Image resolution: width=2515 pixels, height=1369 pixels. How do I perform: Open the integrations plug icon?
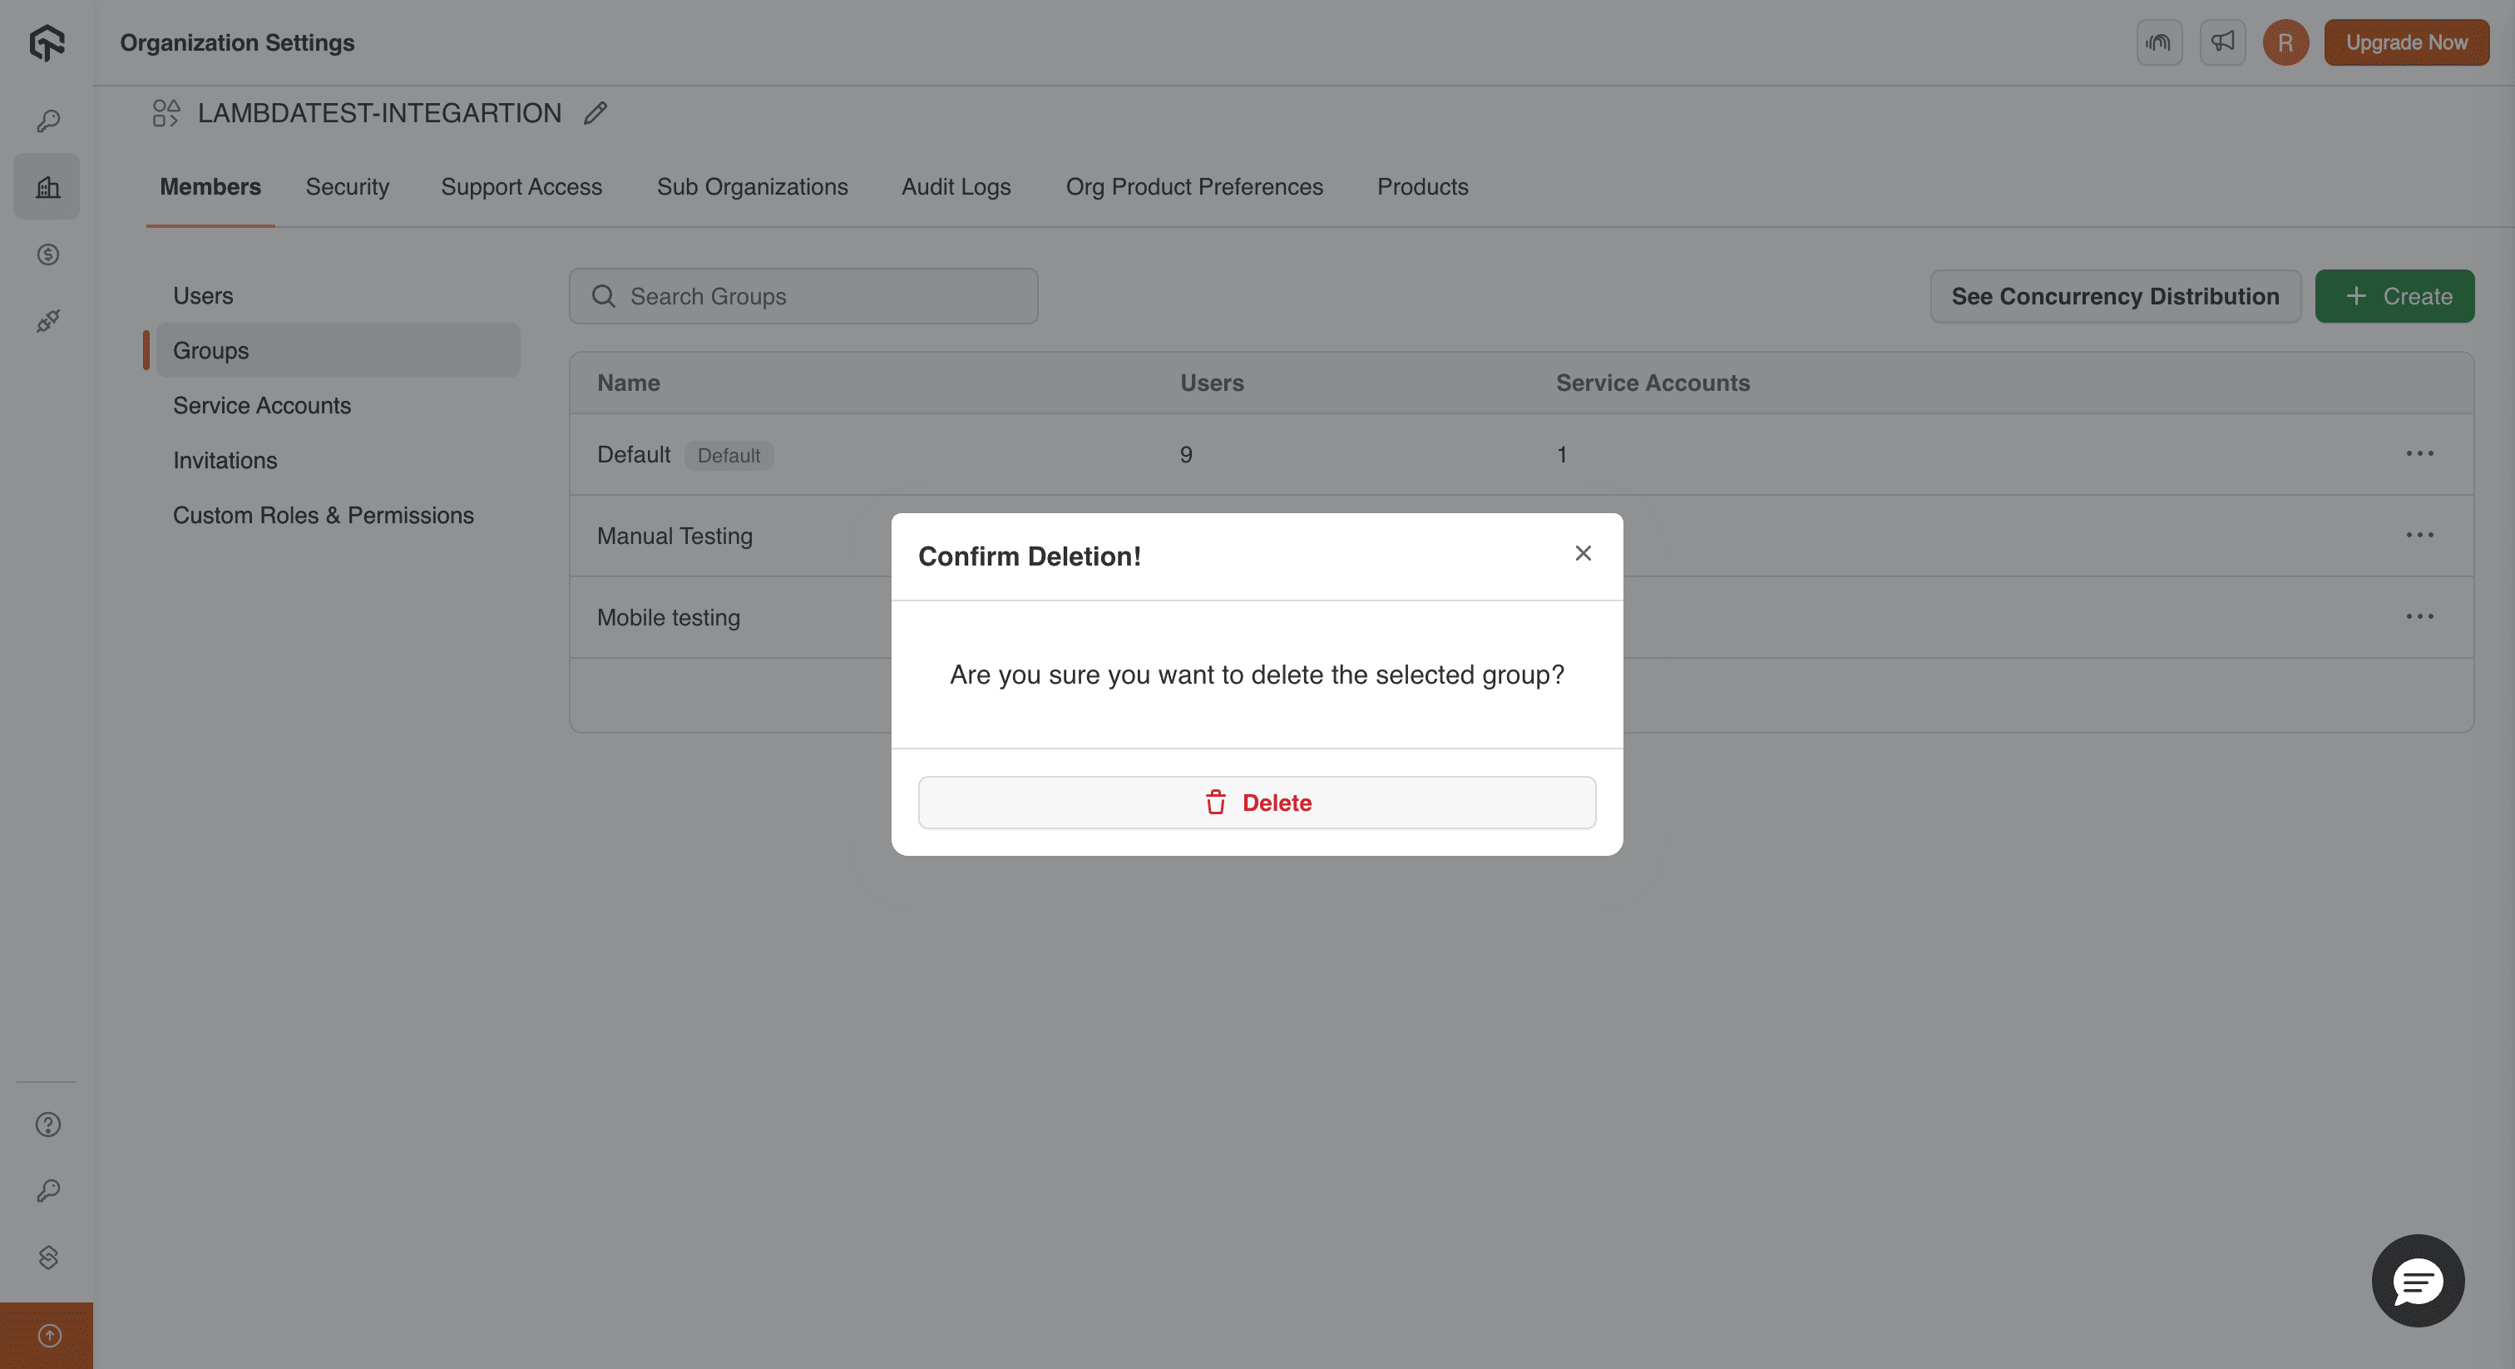pos(46,321)
